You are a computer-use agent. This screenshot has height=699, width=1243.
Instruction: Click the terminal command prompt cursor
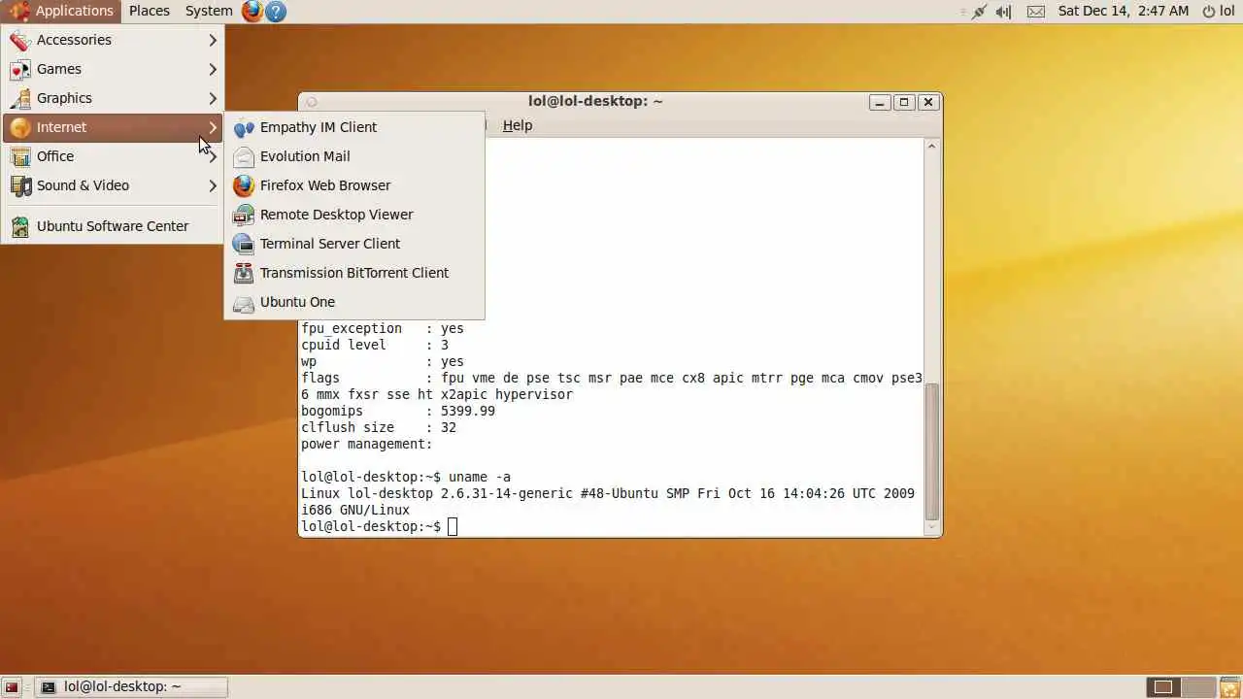pos(453,527)
